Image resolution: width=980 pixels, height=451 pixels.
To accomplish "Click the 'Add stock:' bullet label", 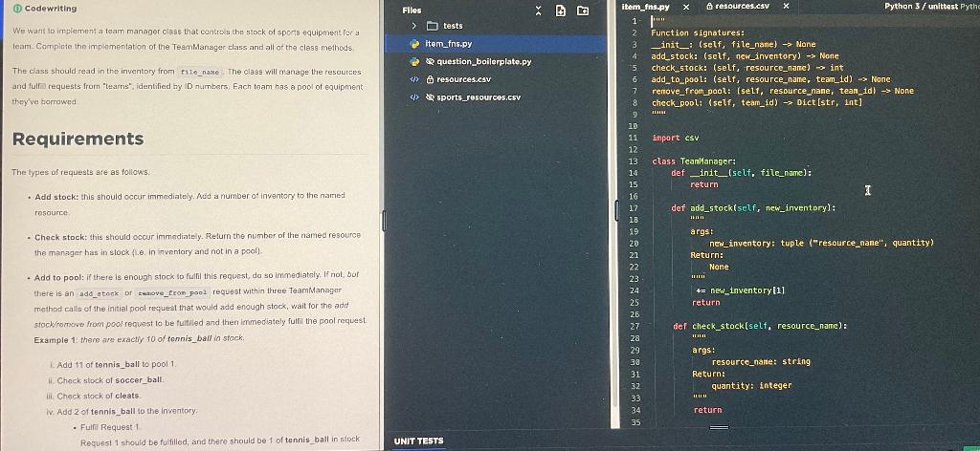I will tap(56, 197).
